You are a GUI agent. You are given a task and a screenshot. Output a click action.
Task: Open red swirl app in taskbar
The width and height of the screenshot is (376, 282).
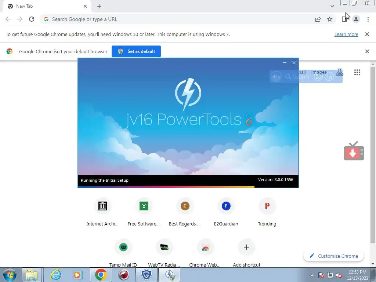(x=123, y=275)
